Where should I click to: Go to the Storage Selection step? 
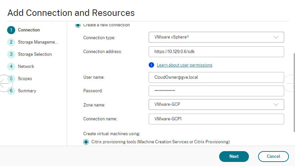click(35, 54)
